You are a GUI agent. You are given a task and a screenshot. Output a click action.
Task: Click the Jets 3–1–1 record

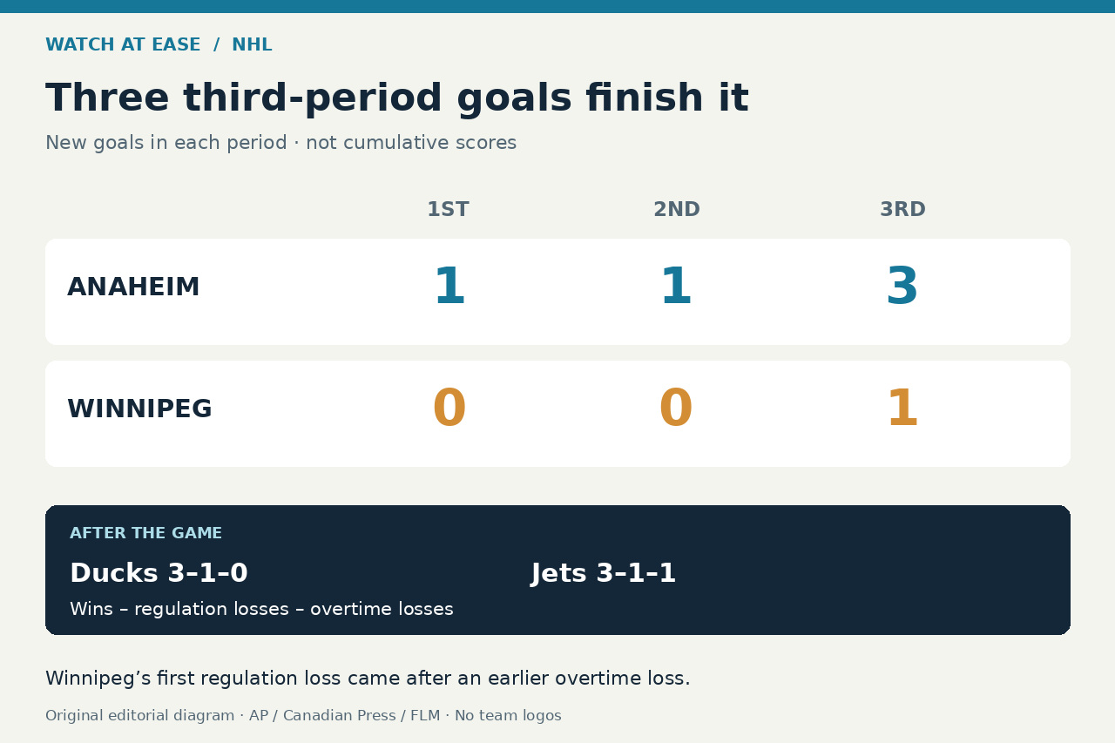pos(604,573)
